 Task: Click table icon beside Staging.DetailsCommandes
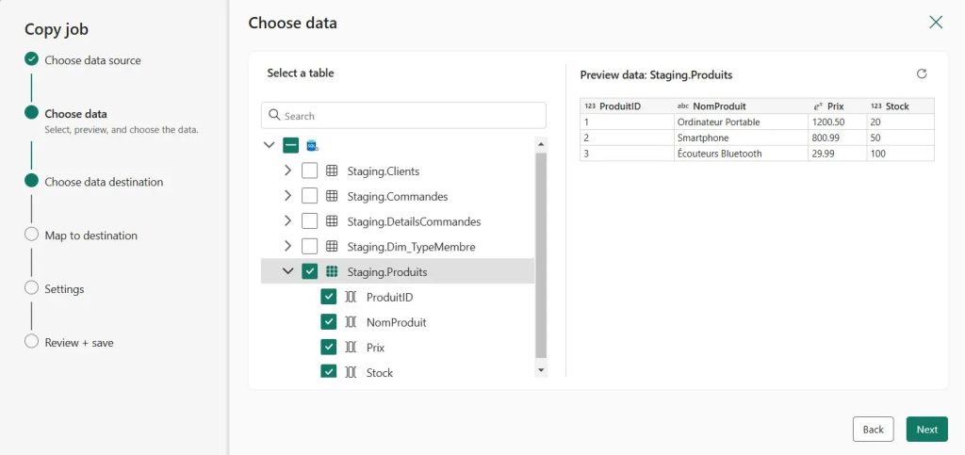pyautogui.click(x=332, y=221)
